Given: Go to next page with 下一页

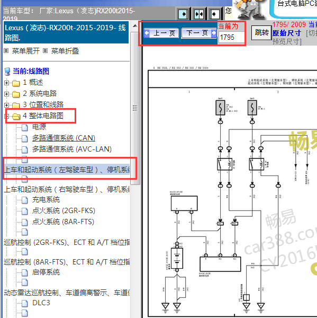Looking at the screenshot, I should point(199,33).
